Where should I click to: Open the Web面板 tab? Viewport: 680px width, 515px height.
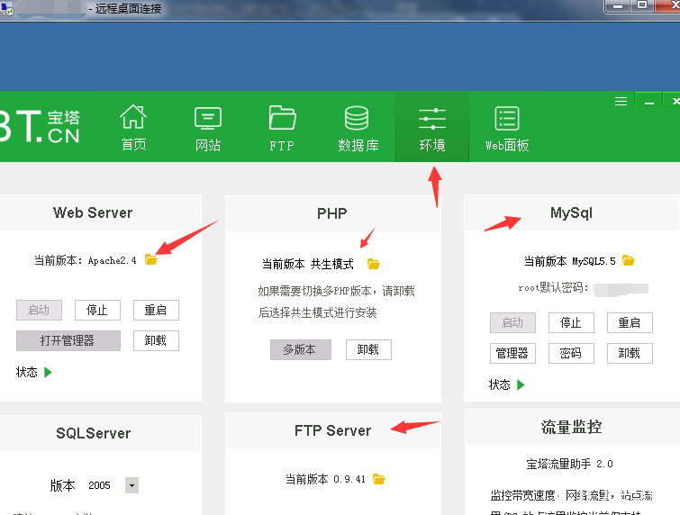point(507,128)
